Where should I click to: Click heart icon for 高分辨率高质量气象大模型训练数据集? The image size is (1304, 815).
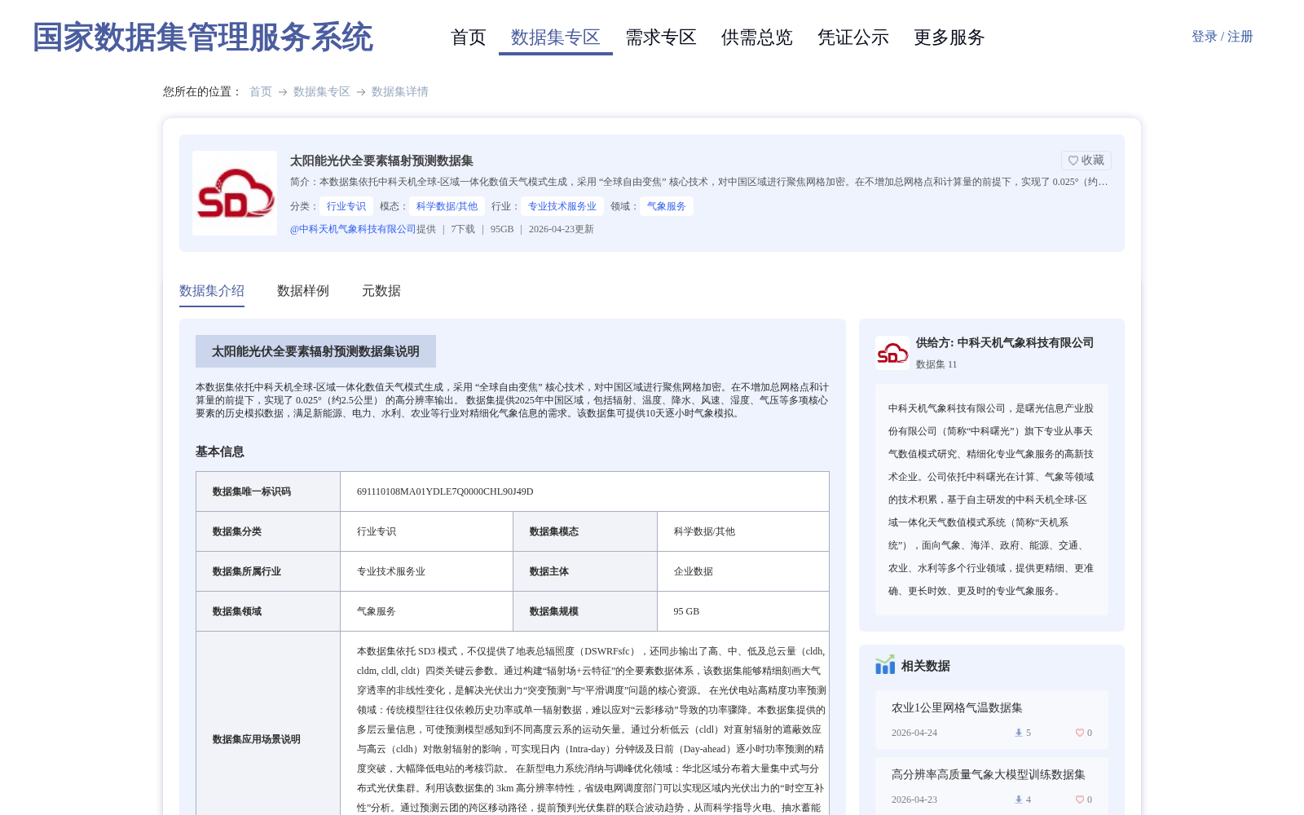tap(1080, 800)
